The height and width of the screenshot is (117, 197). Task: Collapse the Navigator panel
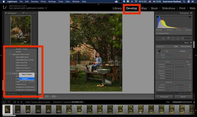(6, 13)
